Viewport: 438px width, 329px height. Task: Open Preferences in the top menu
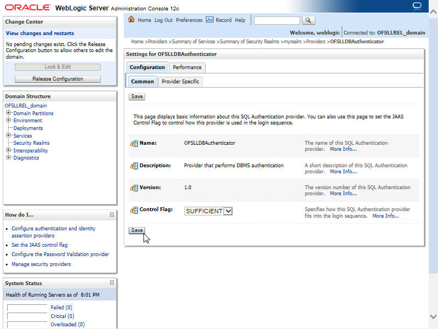(189, 20)
